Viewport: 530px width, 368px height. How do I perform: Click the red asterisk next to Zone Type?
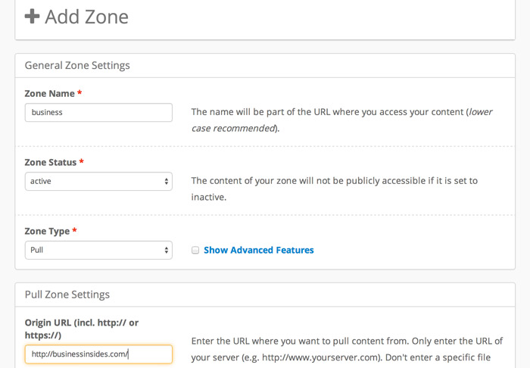pyautogui.click(x=75, y=231)
